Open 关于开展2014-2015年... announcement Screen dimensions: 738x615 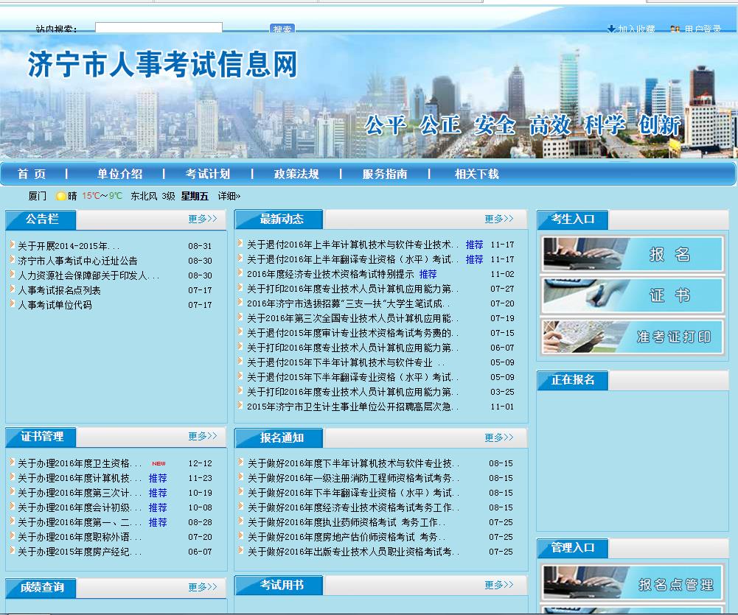pyautogui.click(x=69, y=246)
